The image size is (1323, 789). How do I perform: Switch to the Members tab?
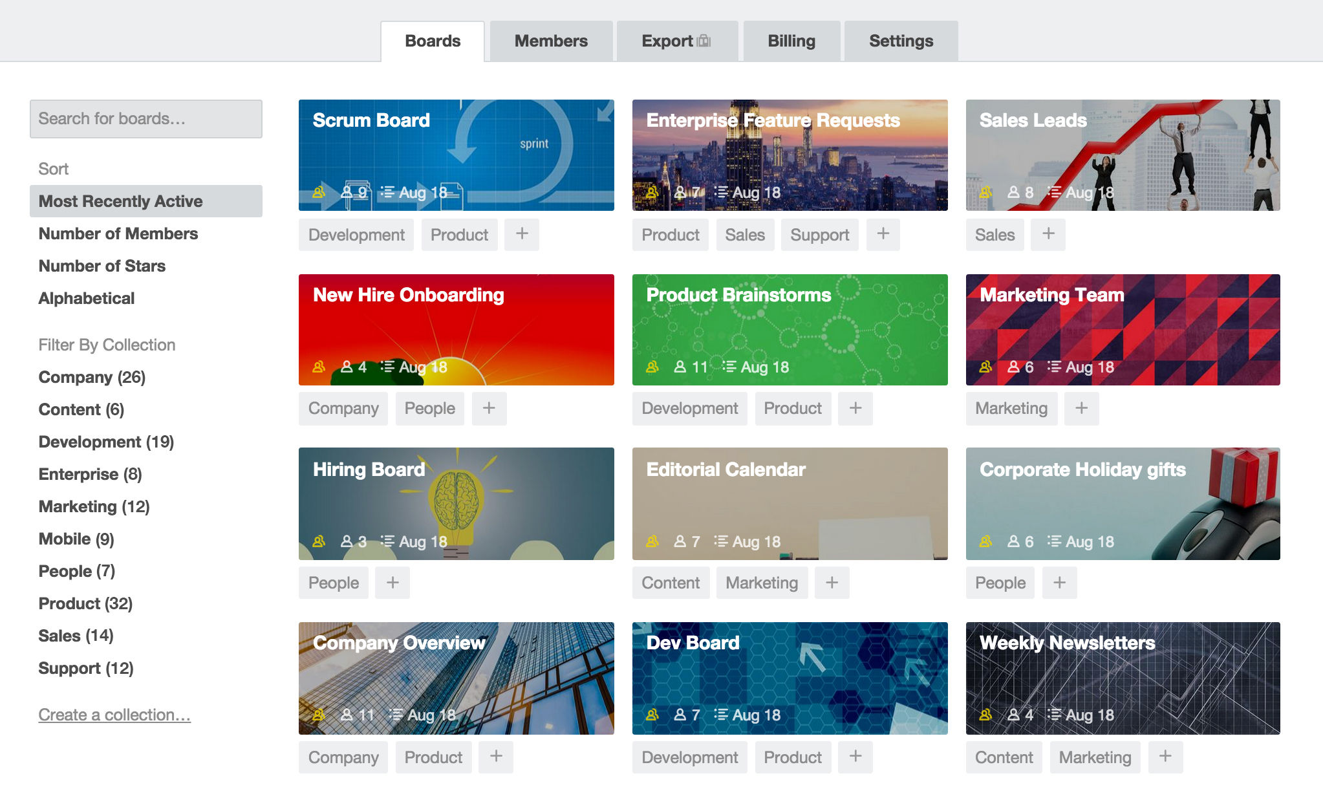point(551,41)
